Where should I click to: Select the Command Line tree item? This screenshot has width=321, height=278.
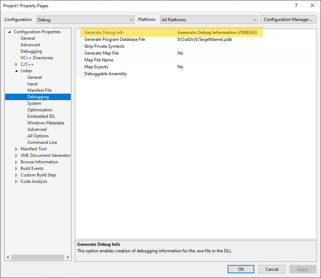[x=42, y=142]
